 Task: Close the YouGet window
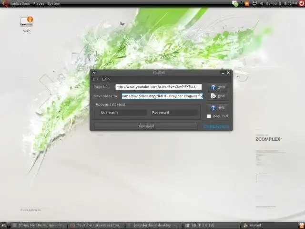pyautogui.click(x=228, y=73)
